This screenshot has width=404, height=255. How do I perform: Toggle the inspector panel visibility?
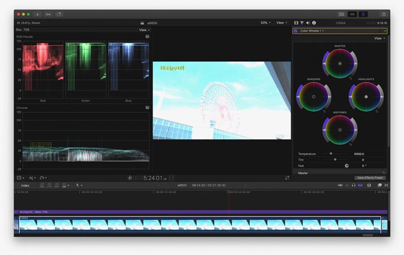[x=363, y=14]
